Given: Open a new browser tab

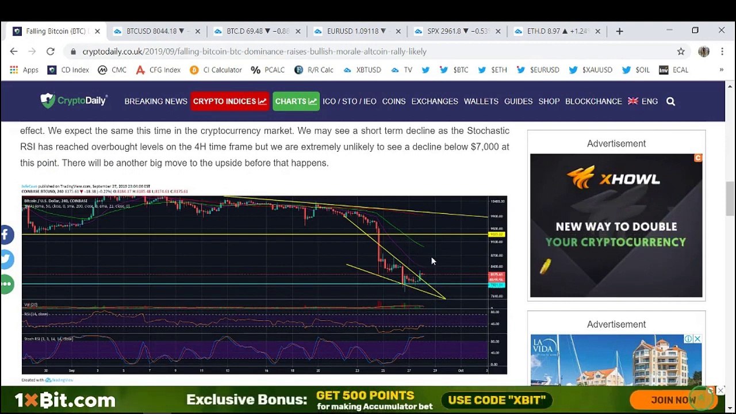Looking at the screenshot, I should click(x=619, y=31).
